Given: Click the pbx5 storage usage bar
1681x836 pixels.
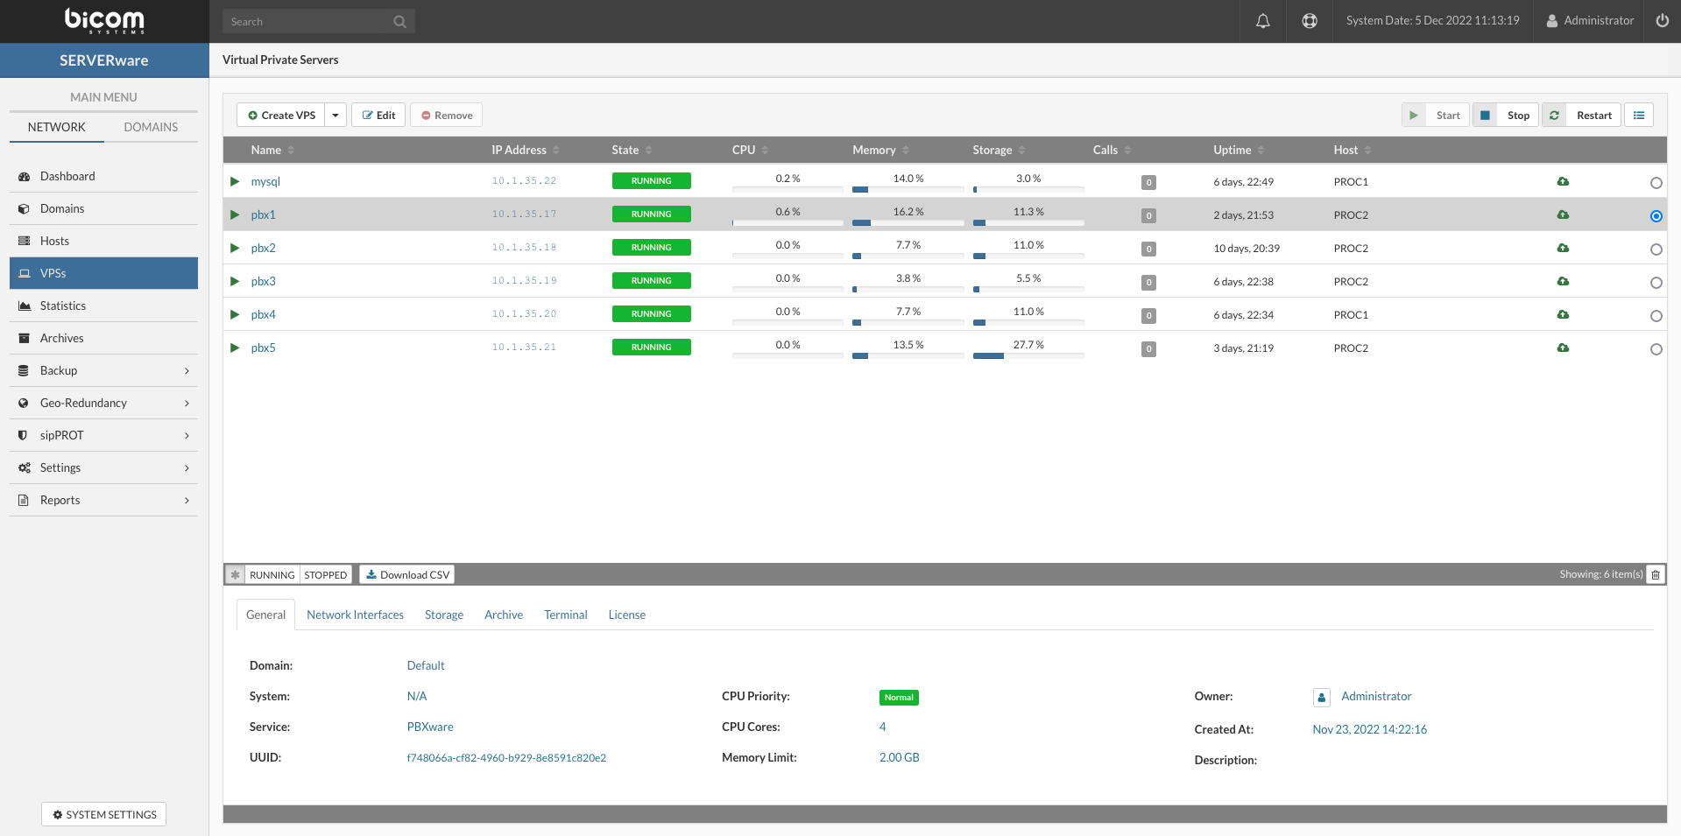Looking at the screenshot, I should point(1028,356).
